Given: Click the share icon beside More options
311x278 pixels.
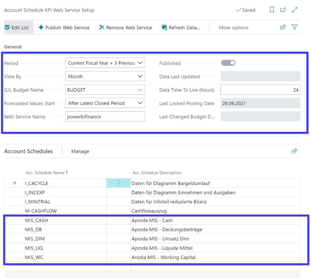Looking at the screenshot, I should point(283,27).
